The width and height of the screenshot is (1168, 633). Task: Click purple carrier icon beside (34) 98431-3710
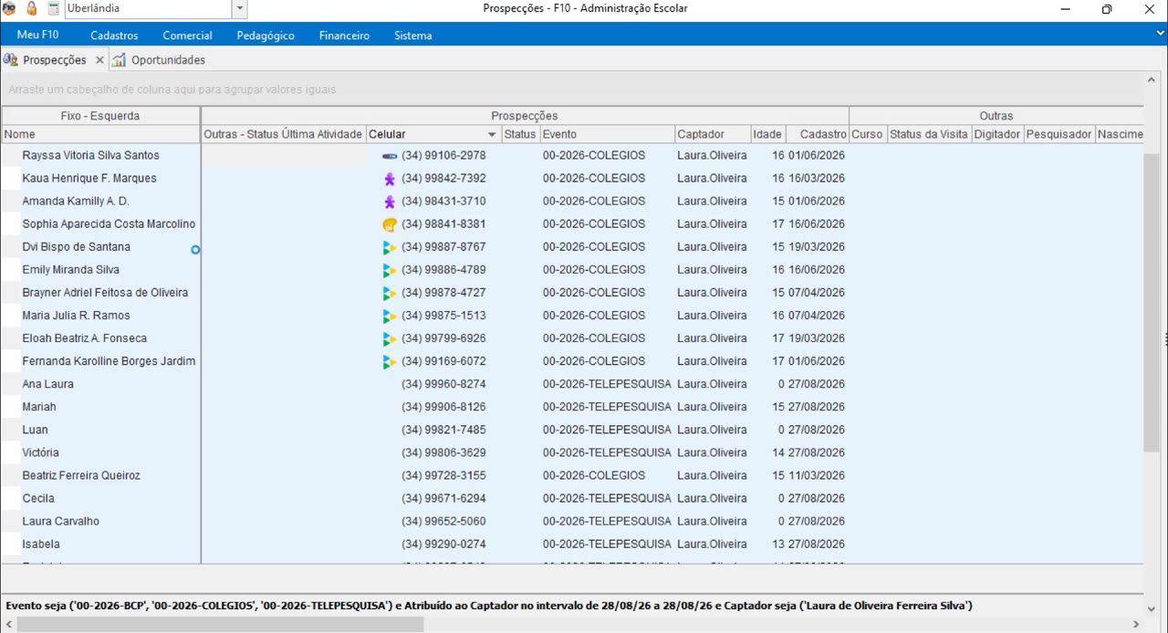point(390,202)
